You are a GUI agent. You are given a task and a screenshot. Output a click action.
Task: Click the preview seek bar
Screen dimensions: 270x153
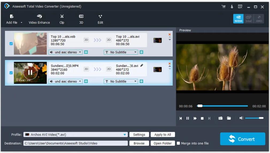tap(222, 106)
